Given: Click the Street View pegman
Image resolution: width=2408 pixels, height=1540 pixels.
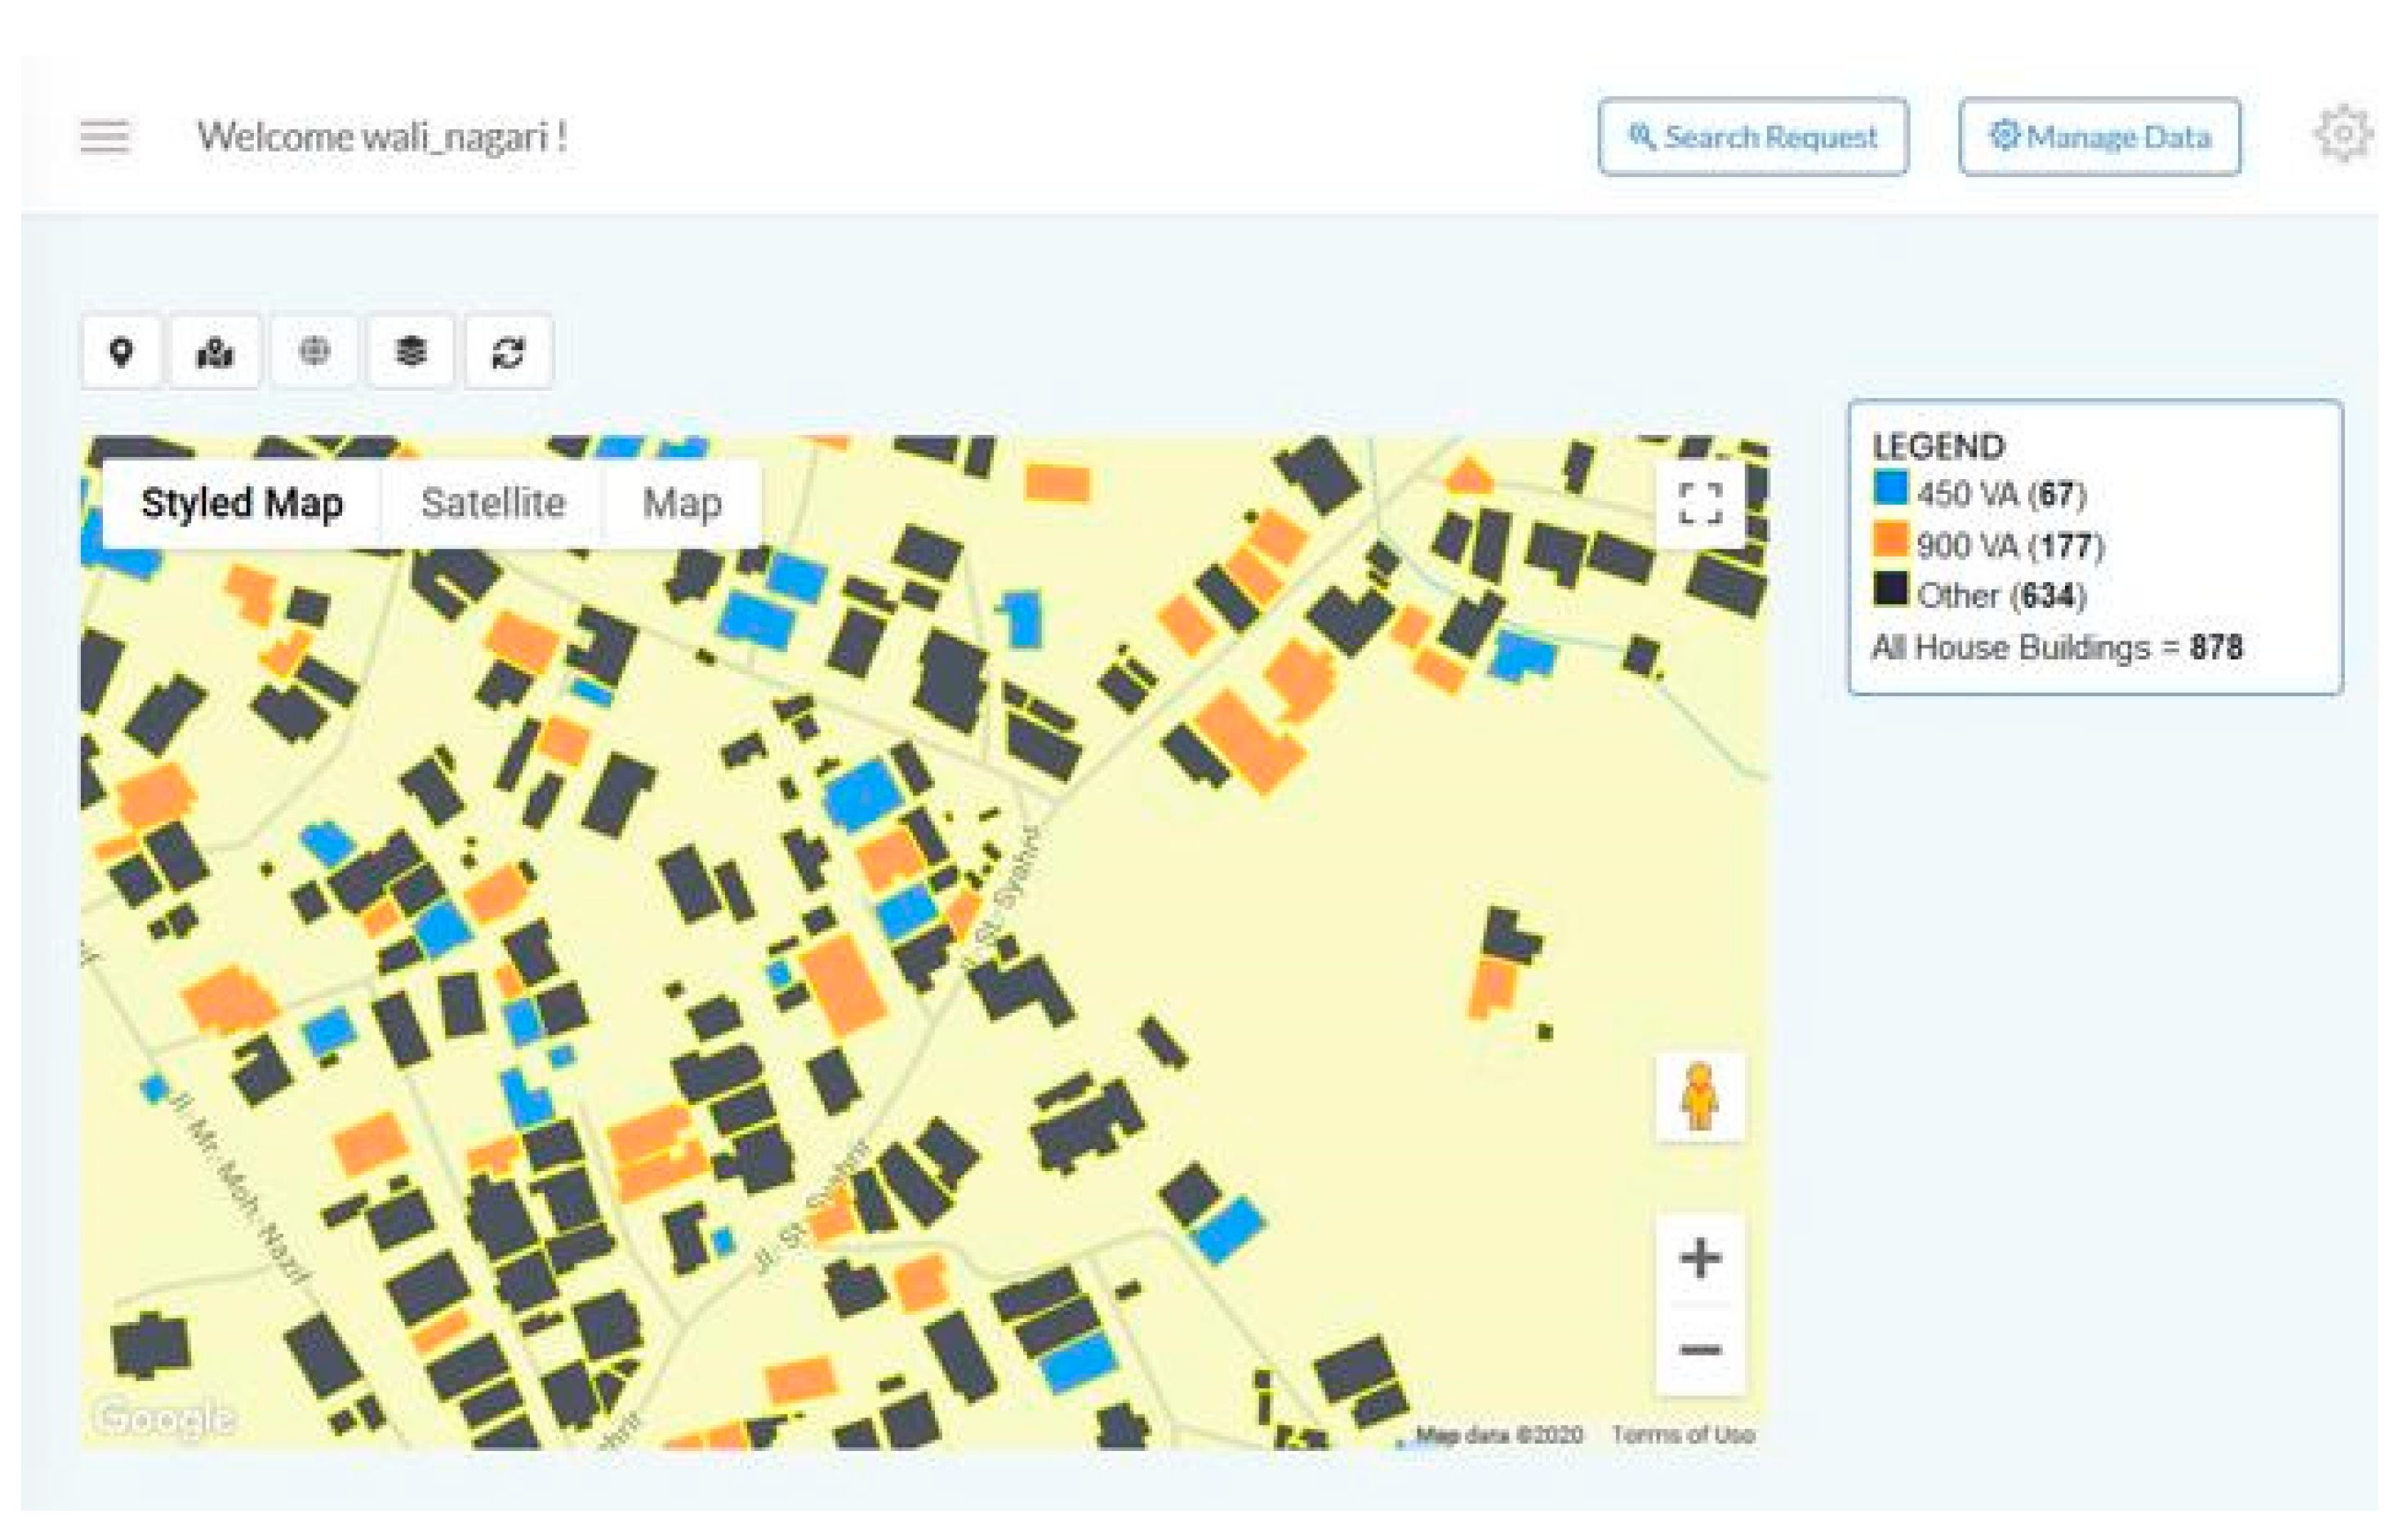Looking at the screenshot, I should pyautogui.click(x=1700, y=1096).
